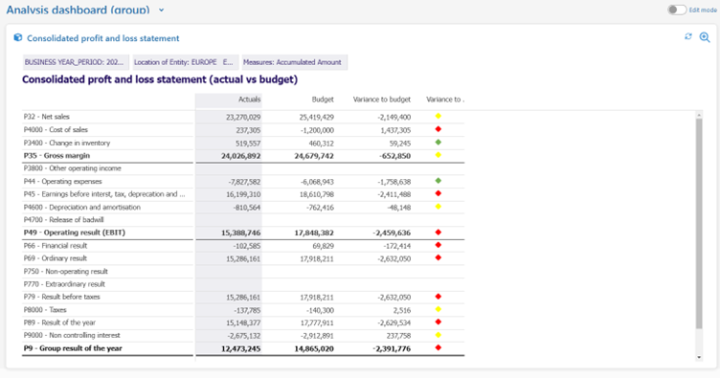720x378 pixels.
Task: Click the Group result variance -2,391,776
Action: [392, 348]
